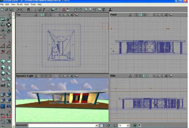Screen dimensions: 189x128
Task: Click the Front viewport title label
Action: pos(113,15)
